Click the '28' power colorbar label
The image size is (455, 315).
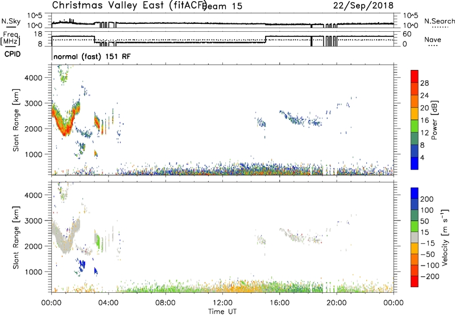[x=424, y=83]
